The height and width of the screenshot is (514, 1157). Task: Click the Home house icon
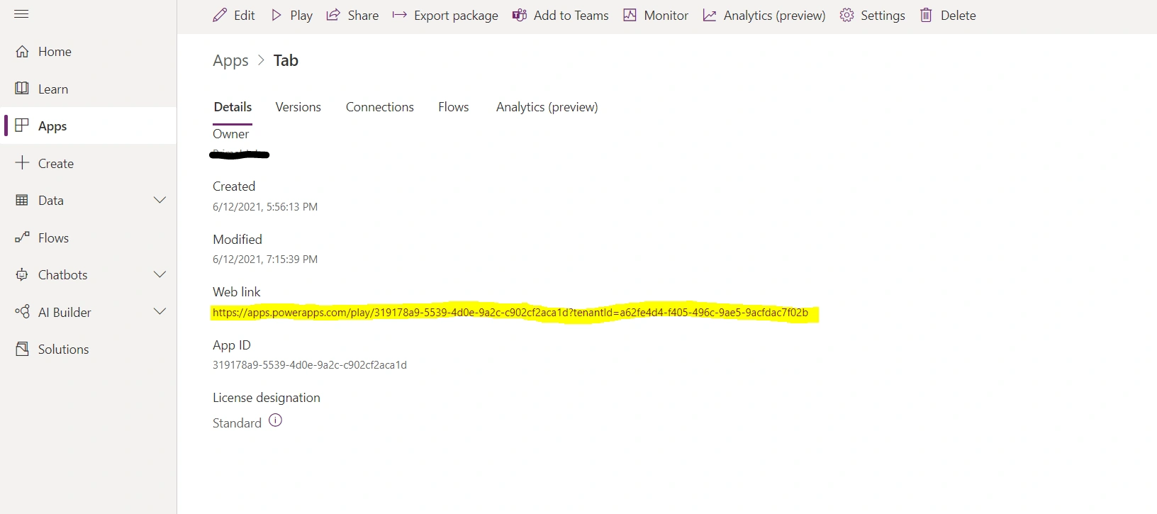coord(23,52)
